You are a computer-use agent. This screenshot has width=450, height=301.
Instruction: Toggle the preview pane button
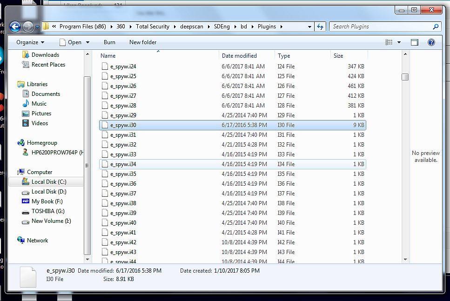pyautogui.click(x=415, y=42)
